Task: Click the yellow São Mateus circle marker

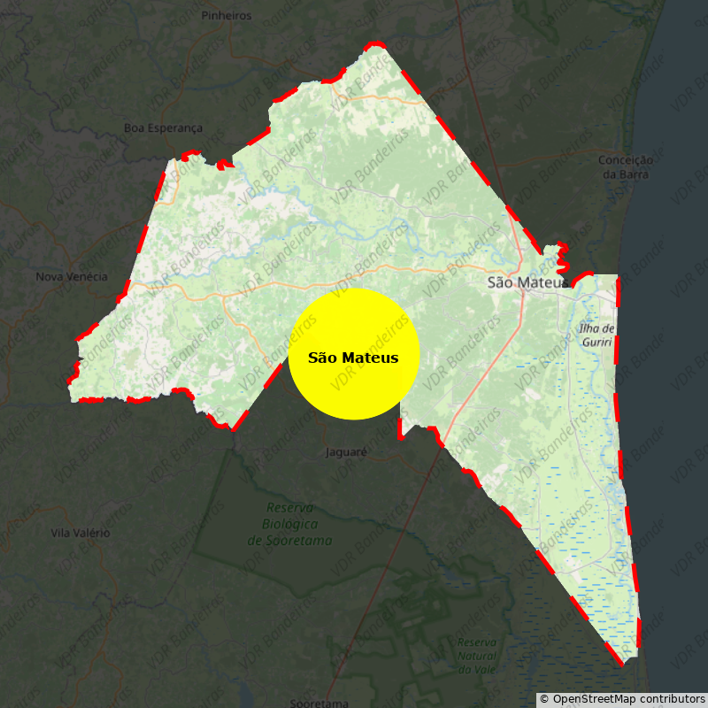Action: click(353, 354)
